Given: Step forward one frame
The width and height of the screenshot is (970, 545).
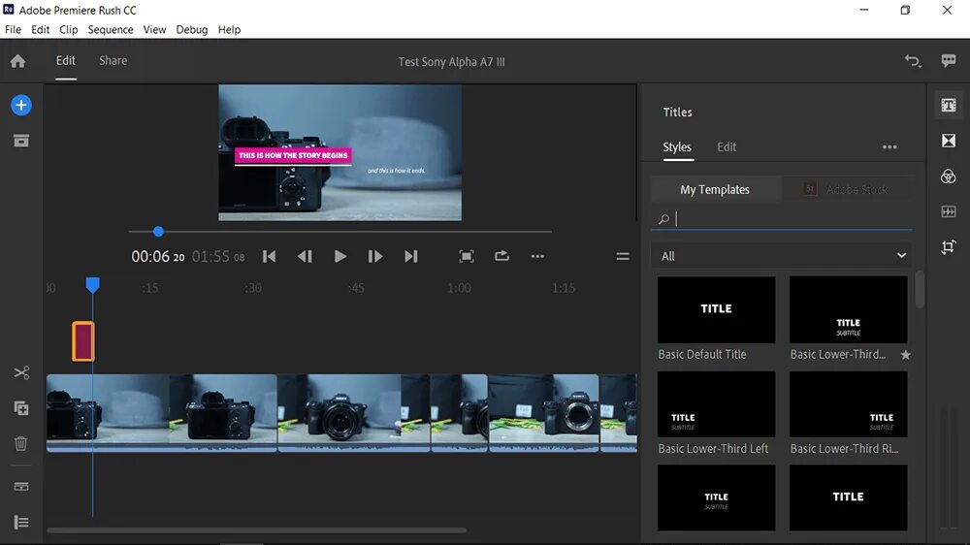Looking at the screenshot, I should click(x=375, y=256).
